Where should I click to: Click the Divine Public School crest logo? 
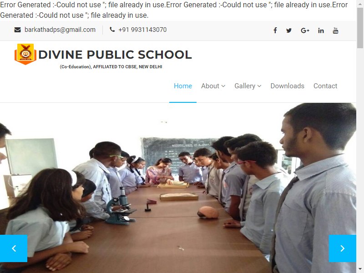pos(25,54)
